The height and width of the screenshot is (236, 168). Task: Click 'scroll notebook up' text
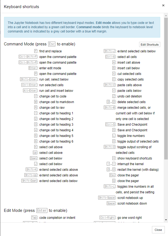130,198
